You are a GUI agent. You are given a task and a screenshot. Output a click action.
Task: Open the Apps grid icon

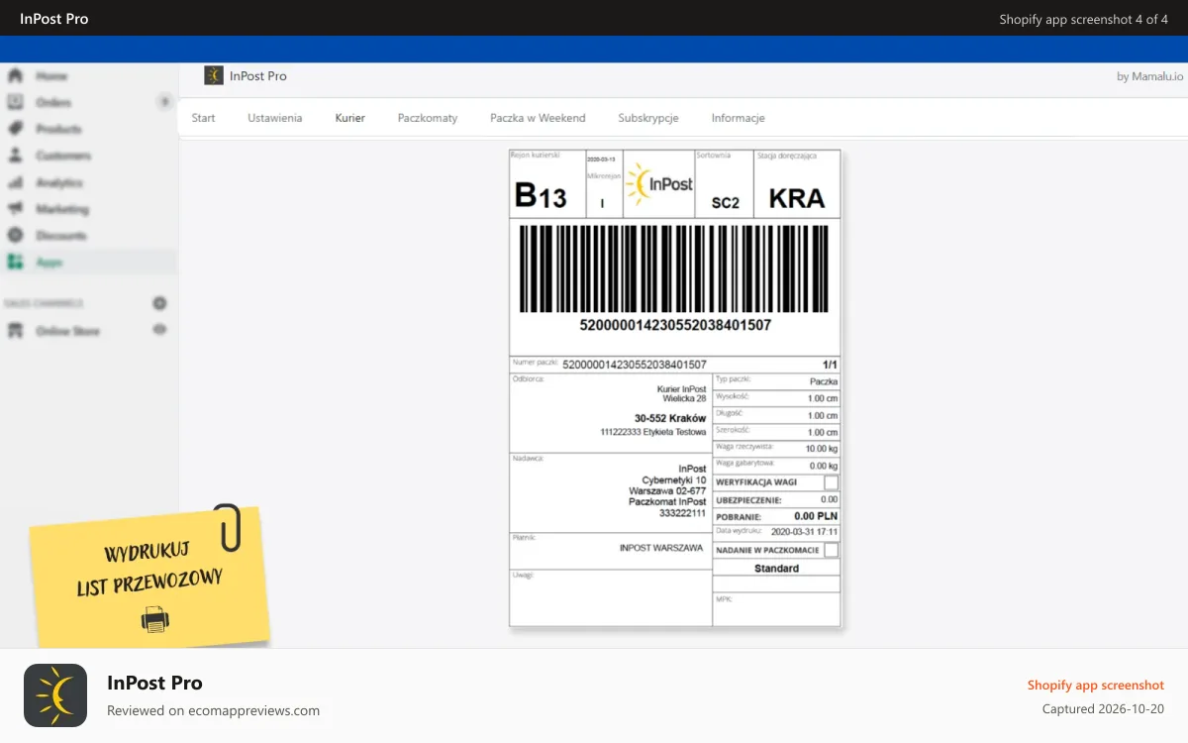click(x=15, y=263)
